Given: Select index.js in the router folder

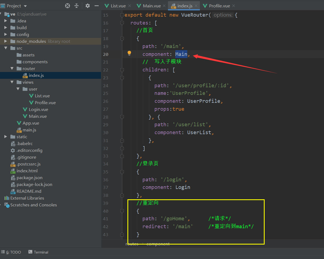Looking at the screenshot, I should [33, 75].
